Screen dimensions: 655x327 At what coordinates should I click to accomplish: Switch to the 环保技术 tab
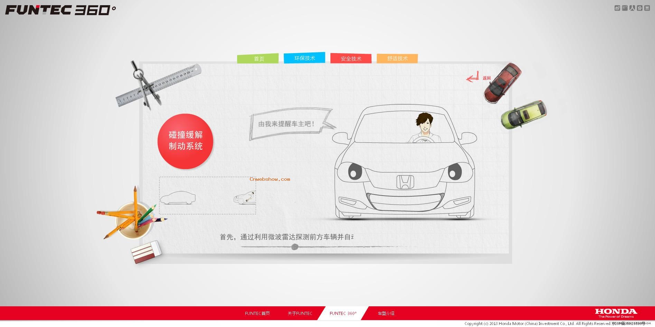305,58
